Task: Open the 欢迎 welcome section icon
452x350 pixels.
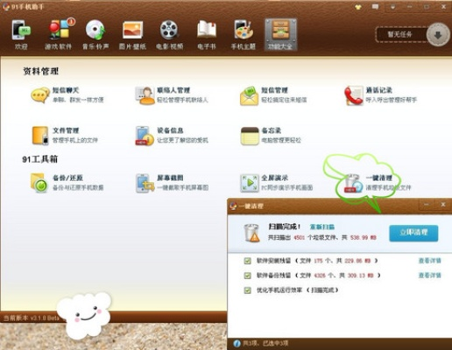Action: [21, 34]
